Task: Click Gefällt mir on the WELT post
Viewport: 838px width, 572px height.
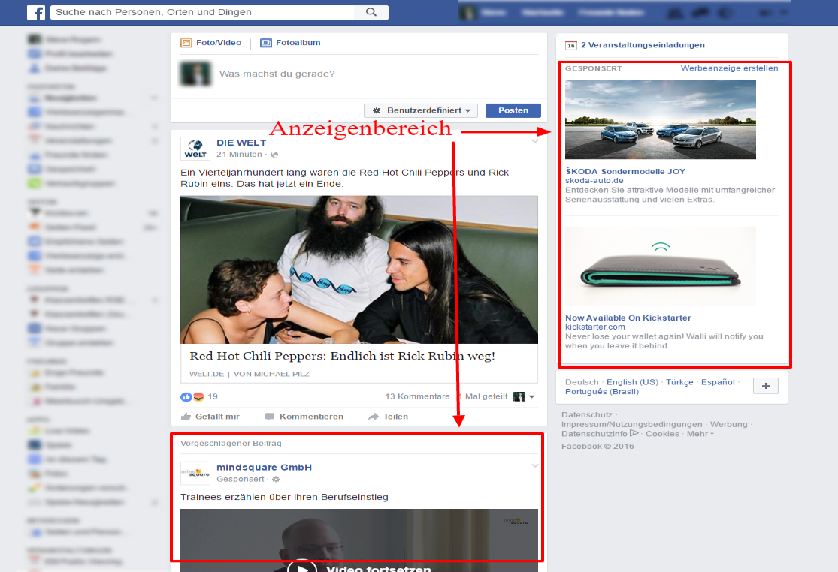Action: pyautogui.click(x=210, y=417)
